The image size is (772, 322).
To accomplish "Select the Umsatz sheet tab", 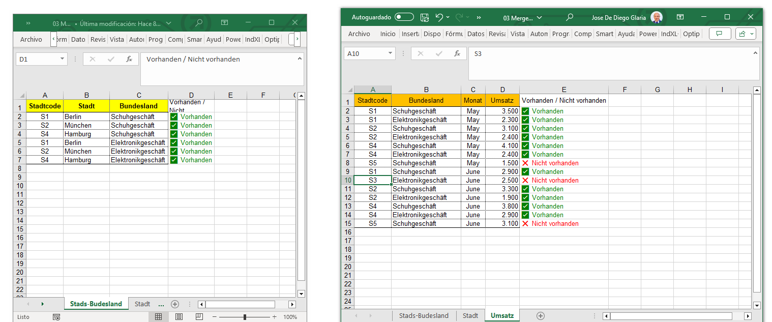I will tap(502, 316).
